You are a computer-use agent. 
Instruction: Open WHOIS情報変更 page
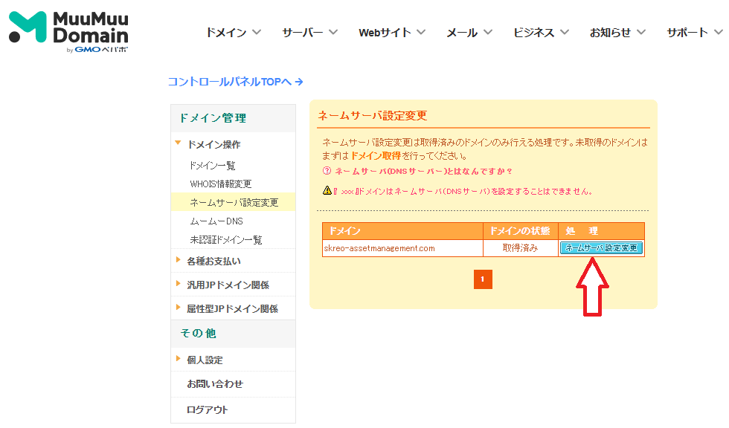pyautogui.click(x=220, y=184)
